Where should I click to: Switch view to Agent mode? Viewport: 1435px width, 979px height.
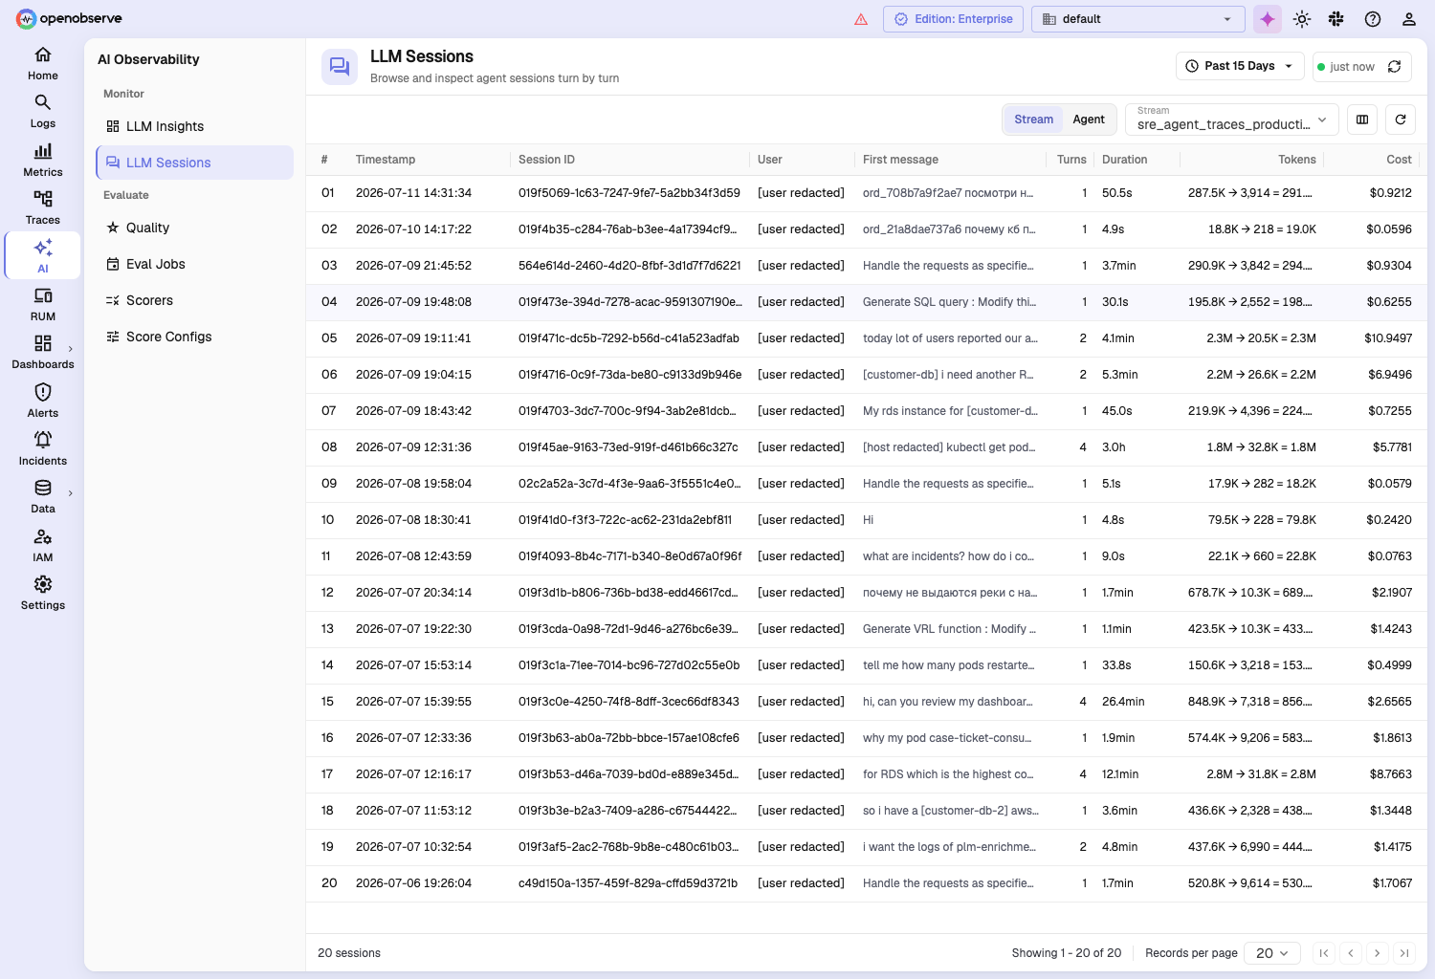1089,120
